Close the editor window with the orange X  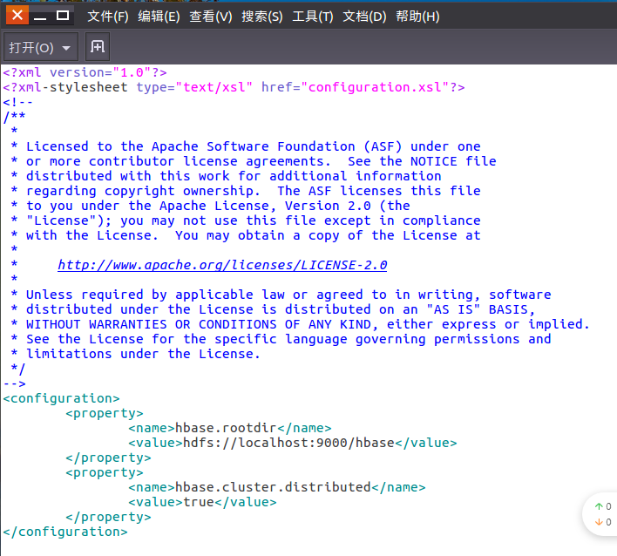pos(17,16)
